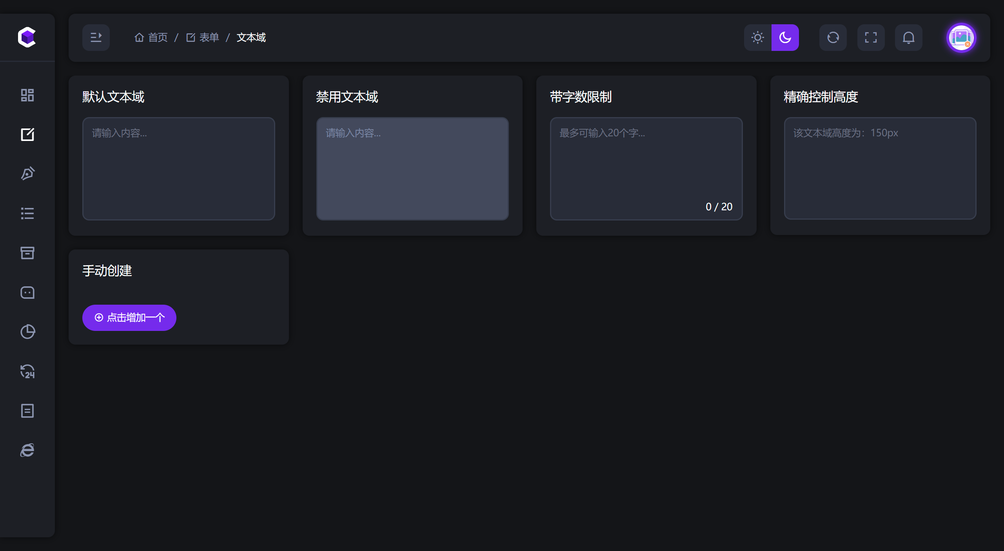Enter fullscreen mode from the top bar
Screen dimensions: 1004x551
click(871, 37)
